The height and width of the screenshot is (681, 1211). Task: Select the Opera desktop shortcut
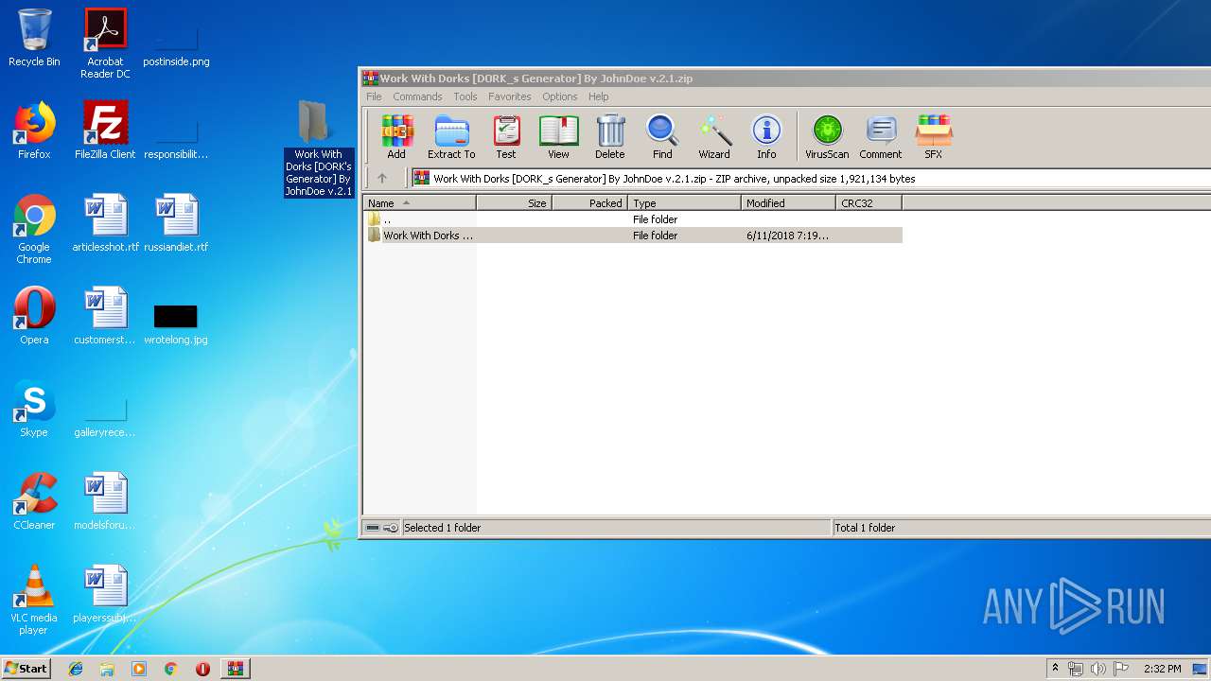(34, 316)
